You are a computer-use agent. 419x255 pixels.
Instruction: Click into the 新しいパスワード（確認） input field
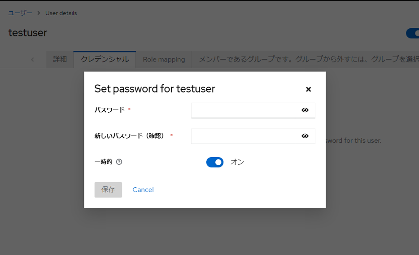(243, 136)
